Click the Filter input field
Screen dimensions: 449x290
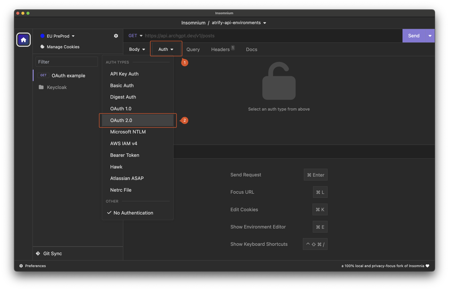tap(67, 62)
